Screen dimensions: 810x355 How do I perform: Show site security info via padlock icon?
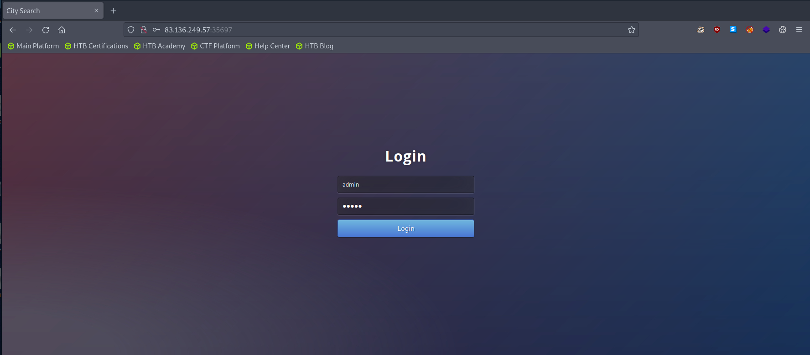[x=144, y=30]
